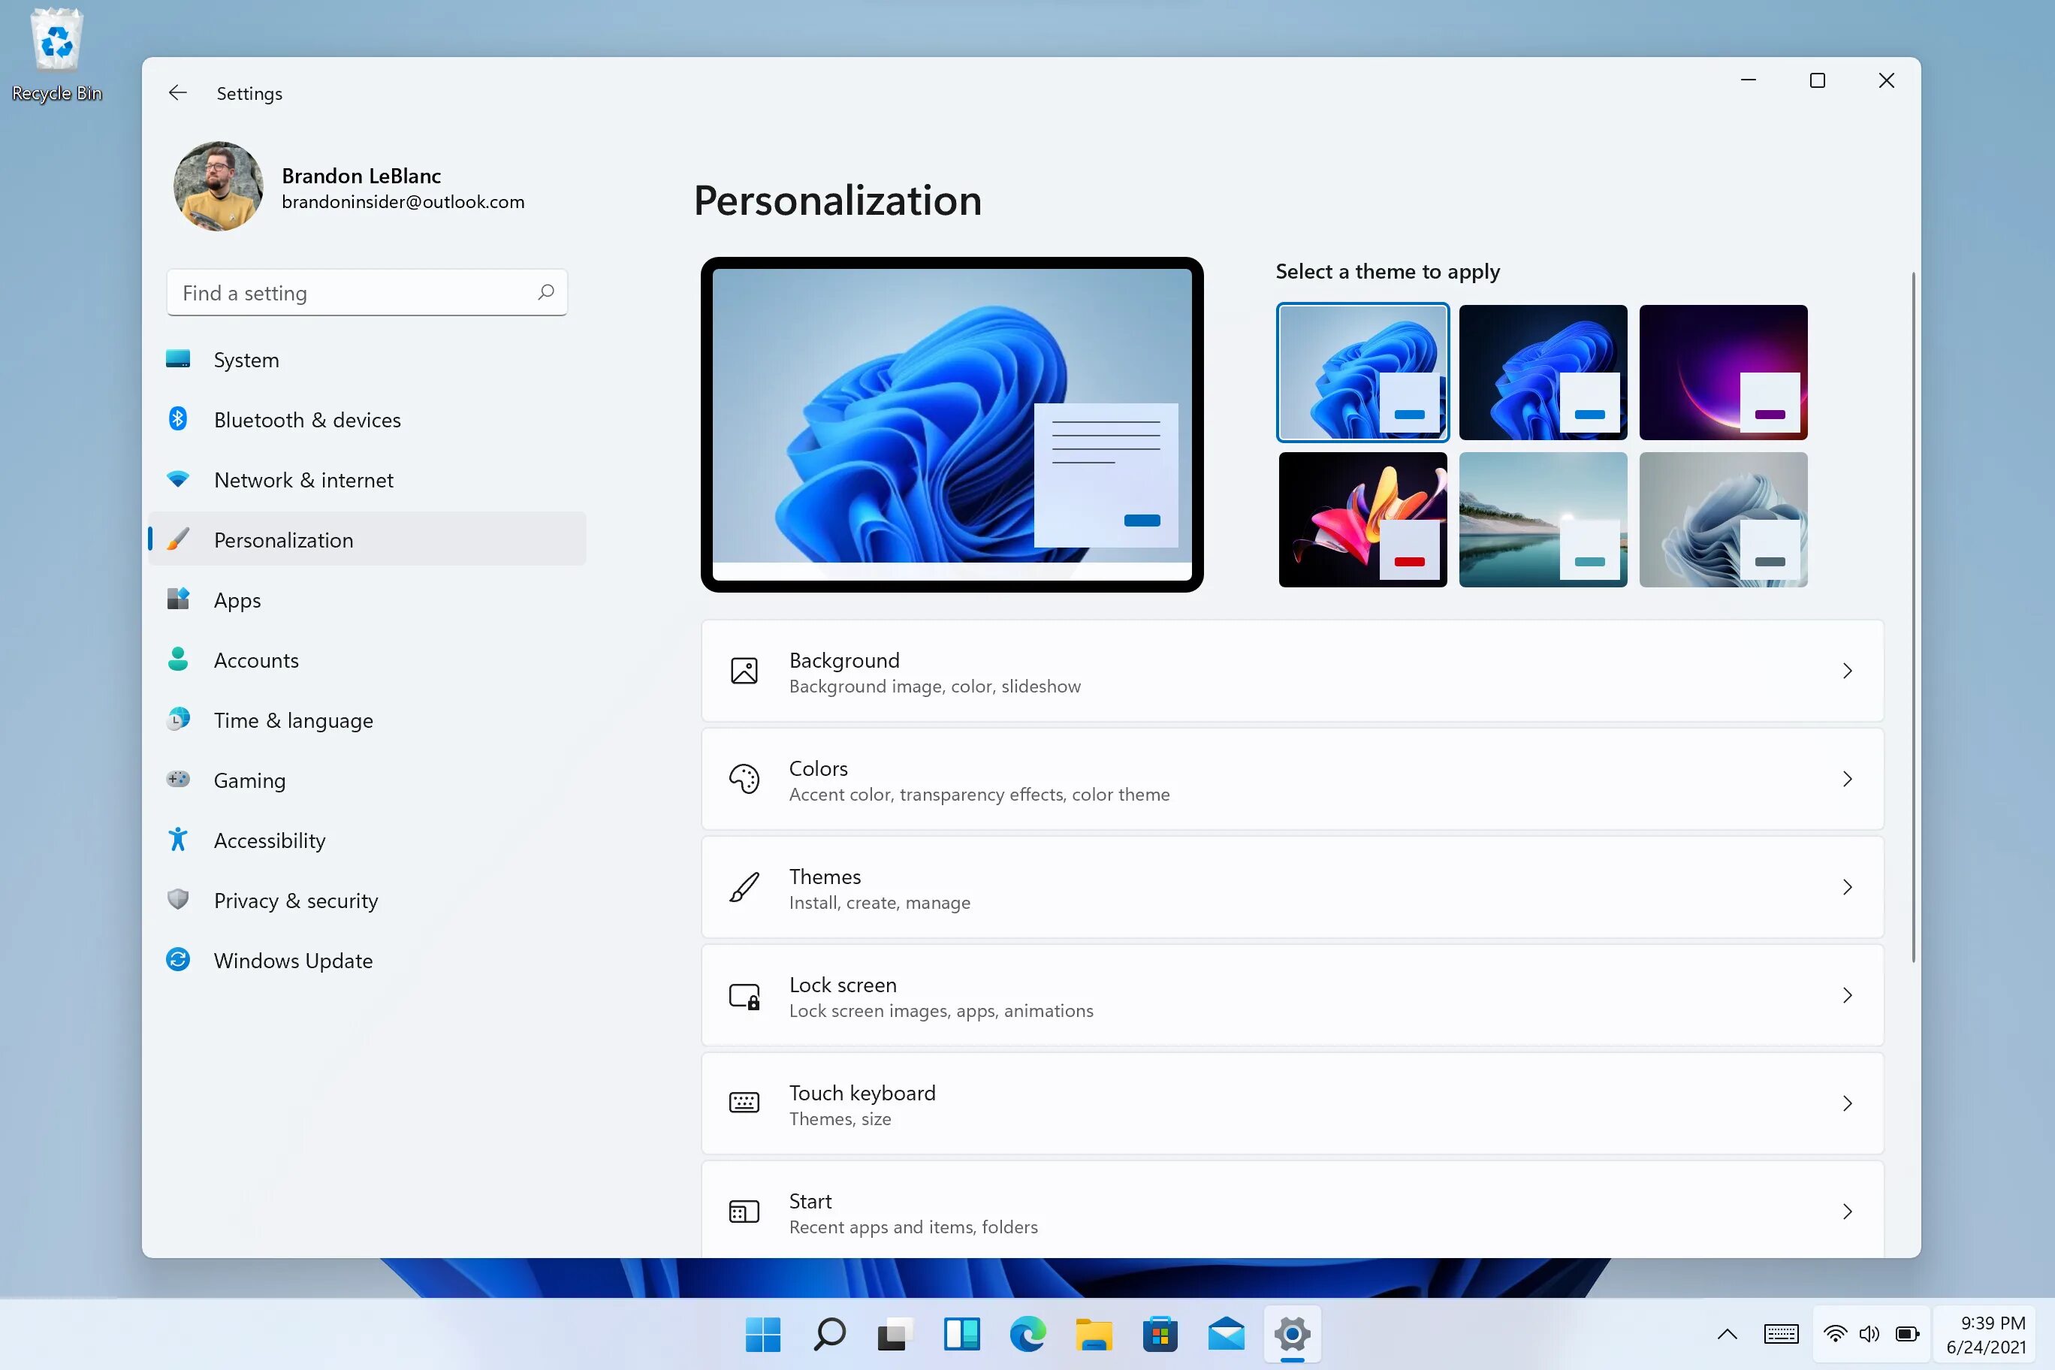Open the Colors settings section
The width and height of the screenshot is (2055, 1370).
click(x=1292, y=778)
